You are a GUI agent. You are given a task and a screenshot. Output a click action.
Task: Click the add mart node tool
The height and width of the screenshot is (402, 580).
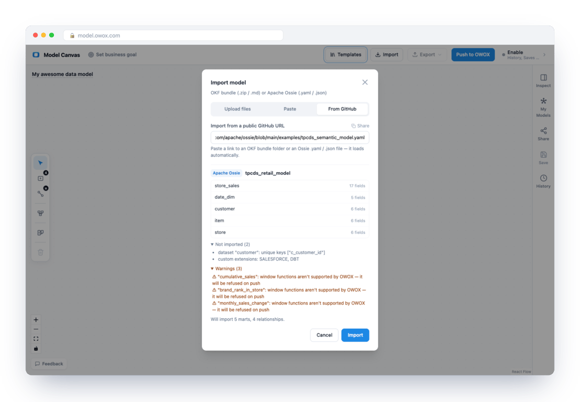(x=40, y=178)
